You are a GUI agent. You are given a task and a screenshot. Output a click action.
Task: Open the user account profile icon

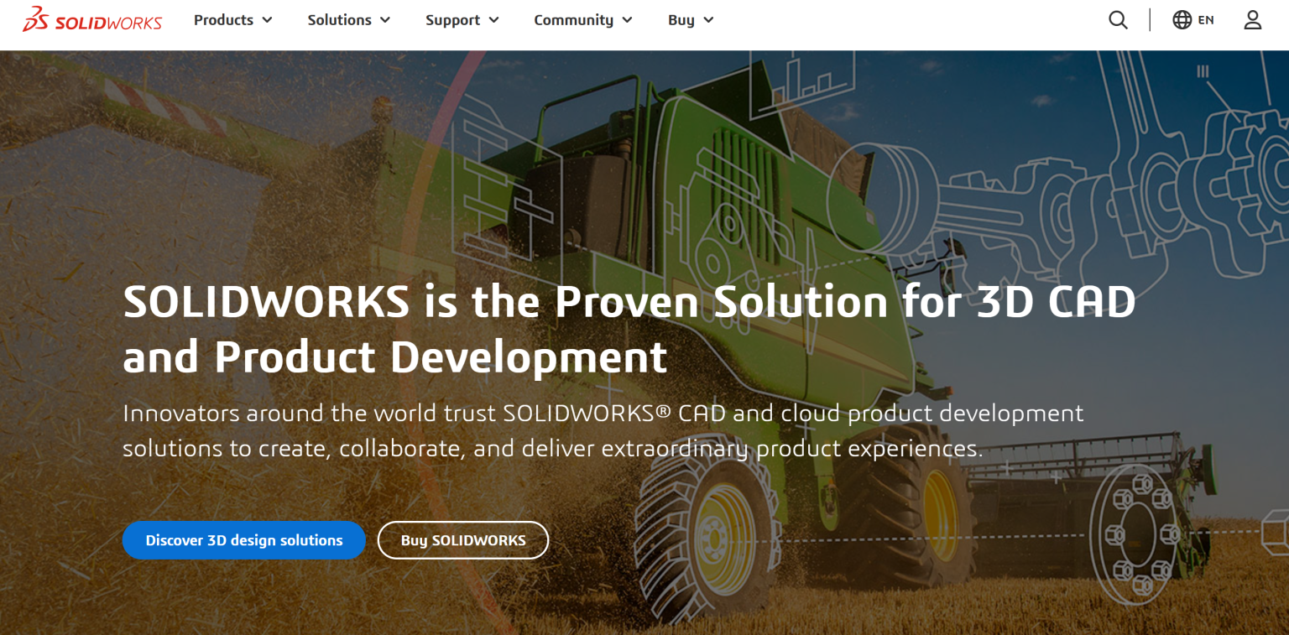(x=1252, y=20)
